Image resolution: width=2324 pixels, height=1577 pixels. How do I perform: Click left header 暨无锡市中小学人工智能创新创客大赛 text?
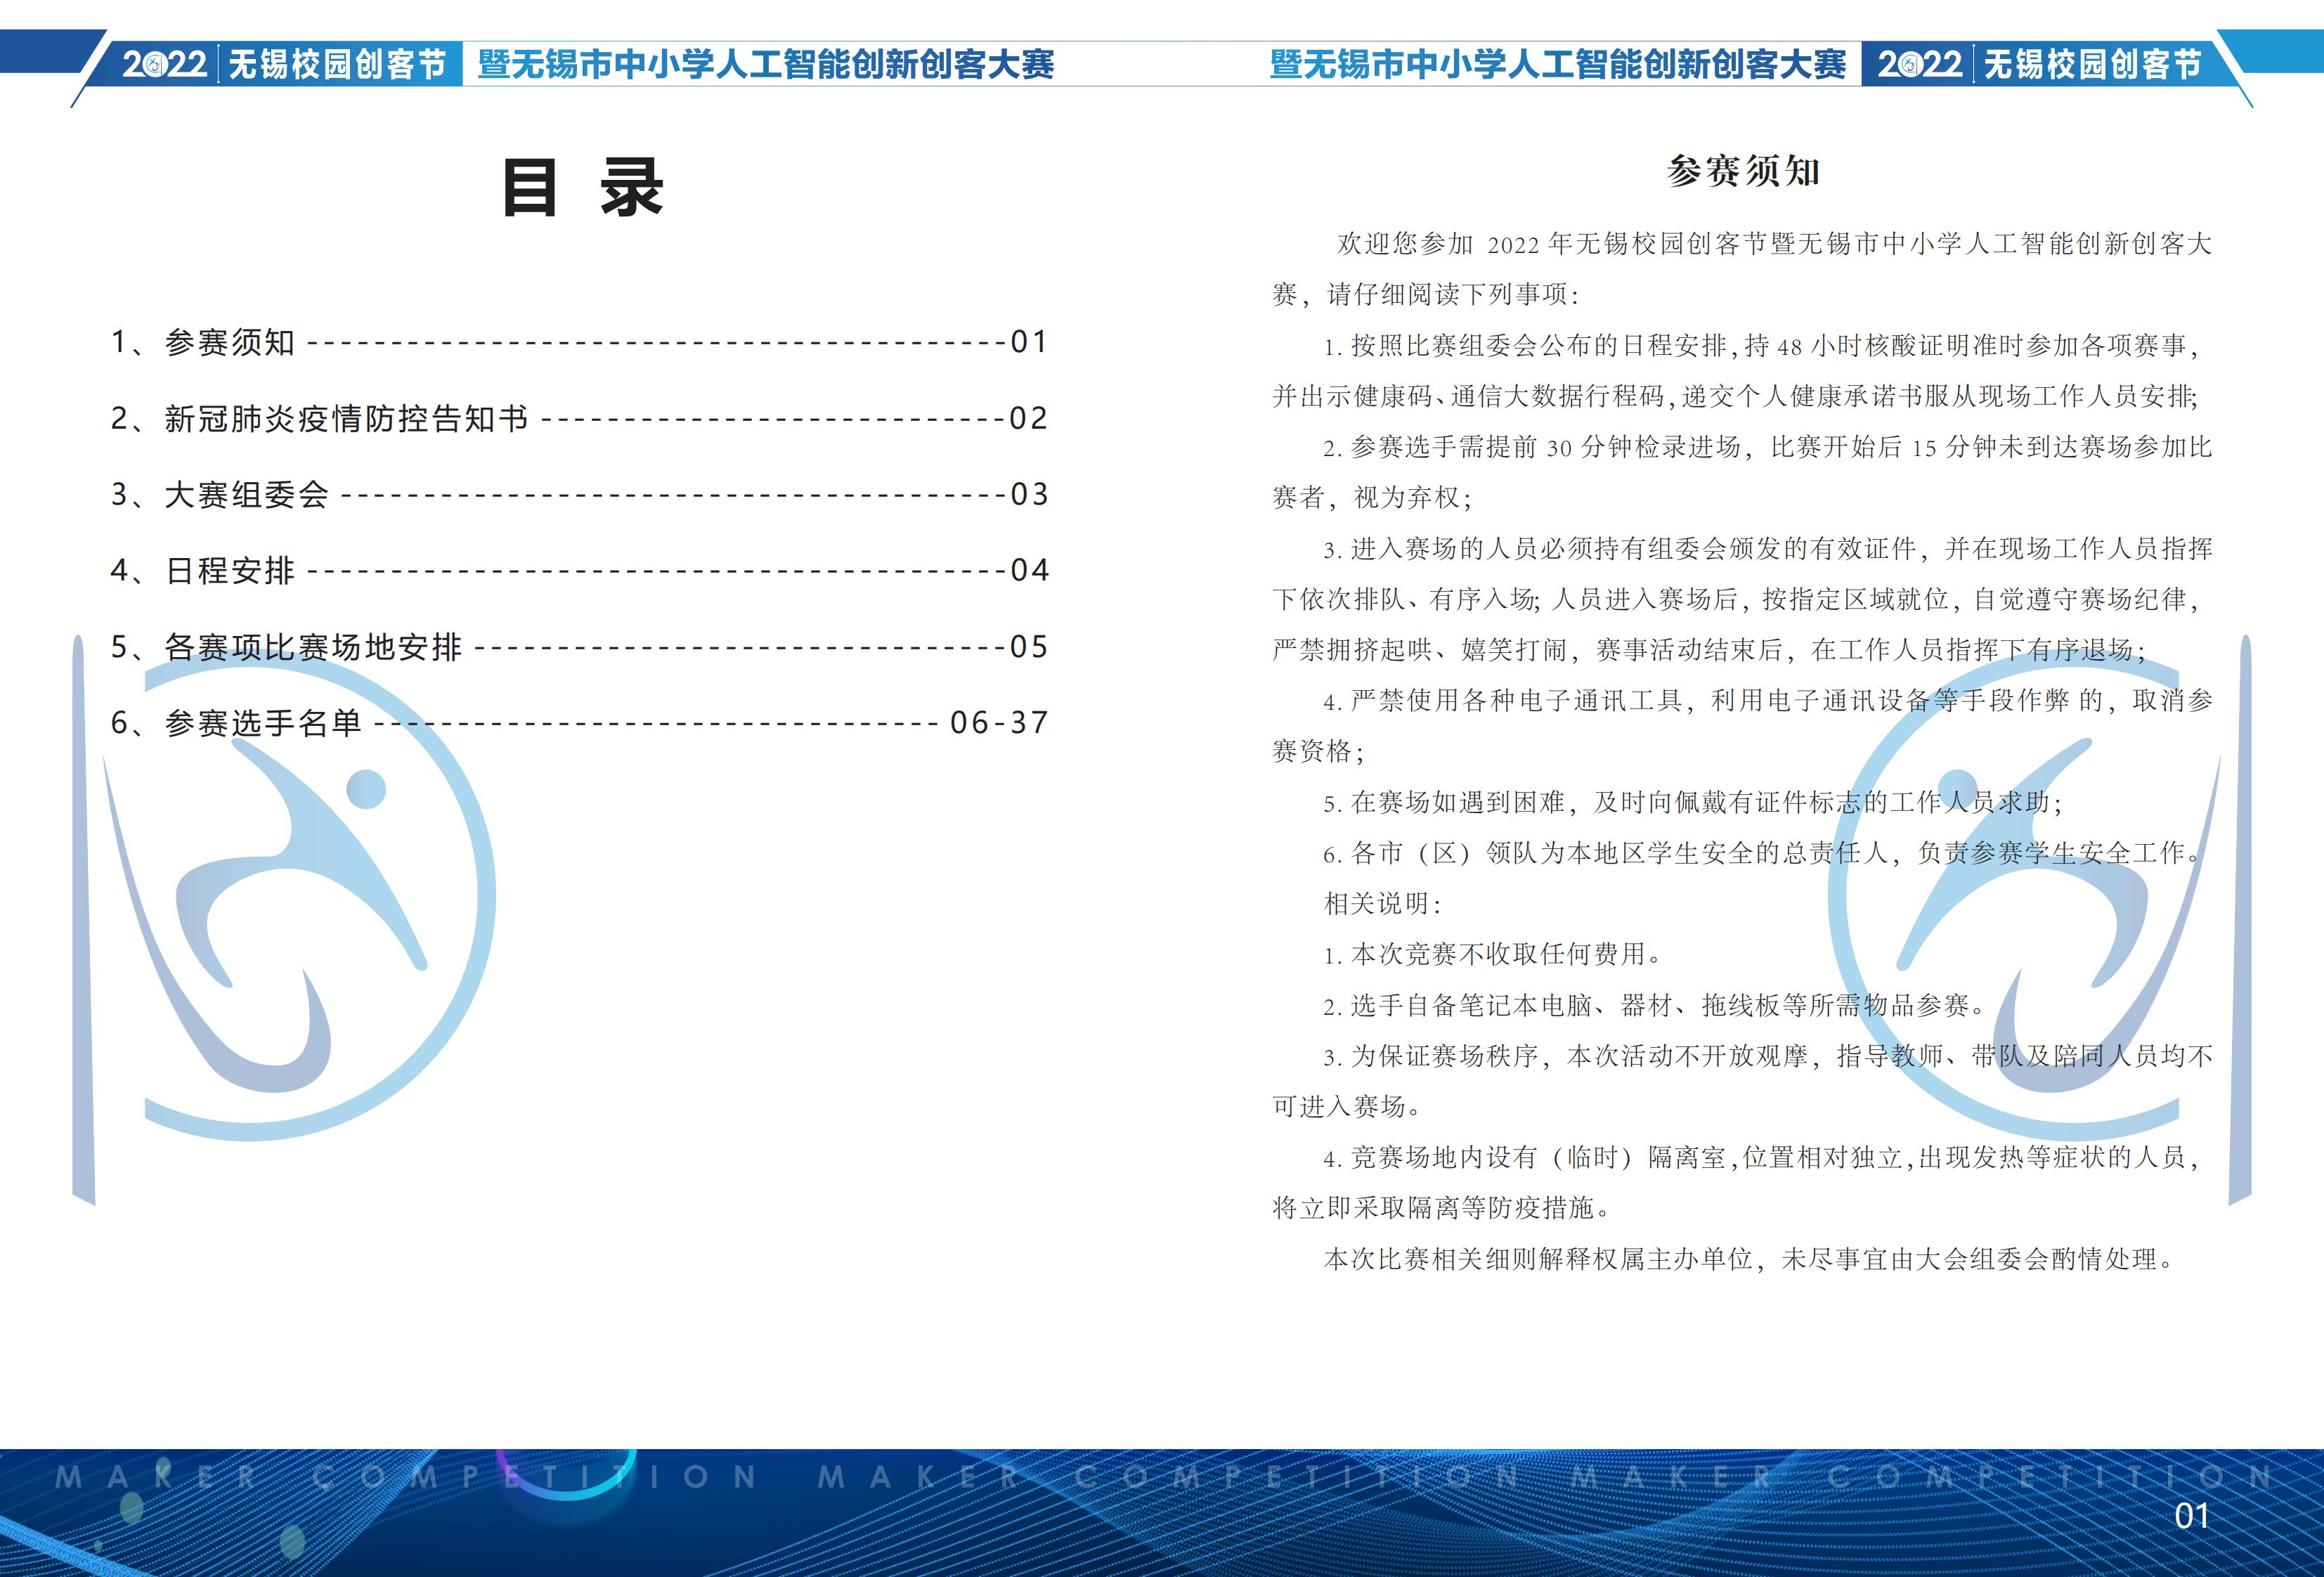766,64
